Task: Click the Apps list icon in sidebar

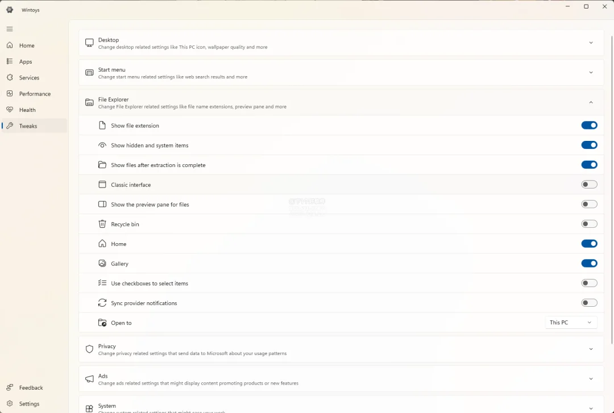Action: pos(10,61)
